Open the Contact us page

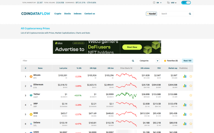90,13
